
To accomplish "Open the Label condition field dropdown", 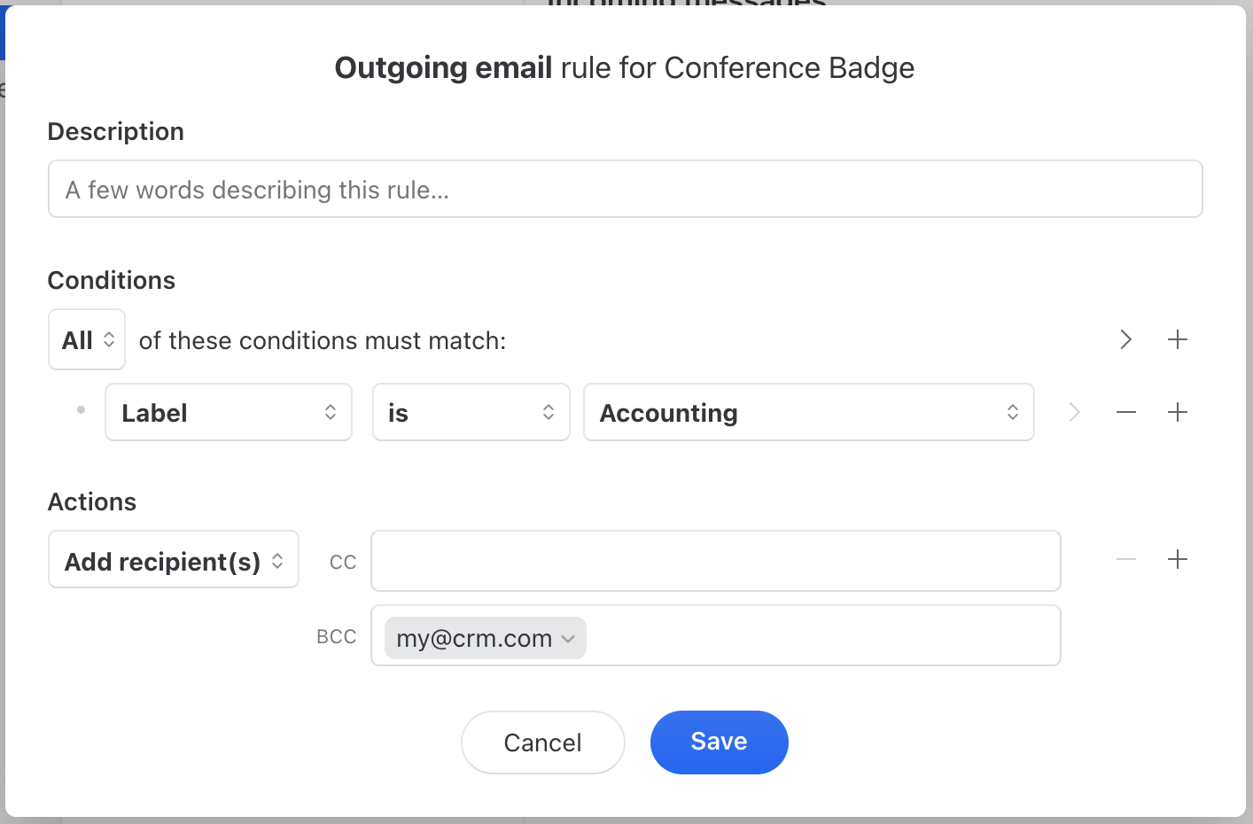I will (229, 412).
